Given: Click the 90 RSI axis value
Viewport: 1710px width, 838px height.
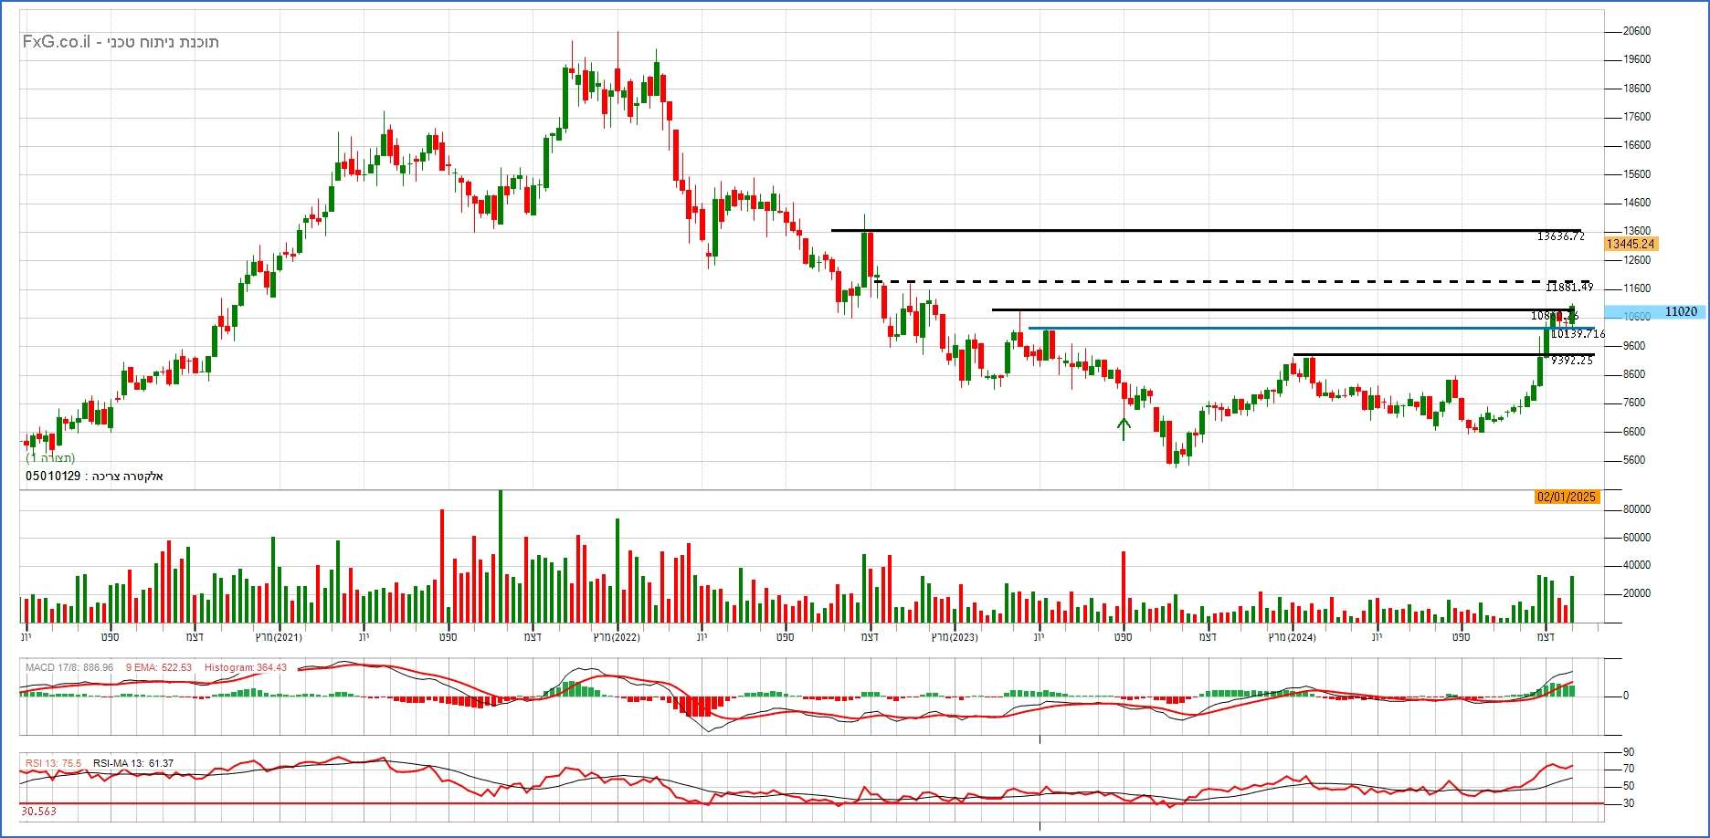Looking at the screenshot, I should click(x=1628, y=752).
